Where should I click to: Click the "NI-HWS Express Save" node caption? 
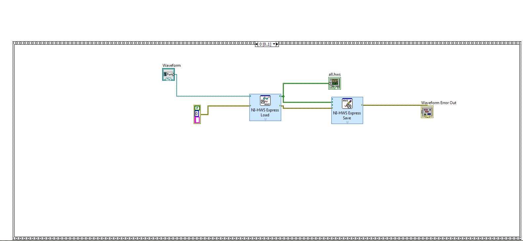coord(347,115)
